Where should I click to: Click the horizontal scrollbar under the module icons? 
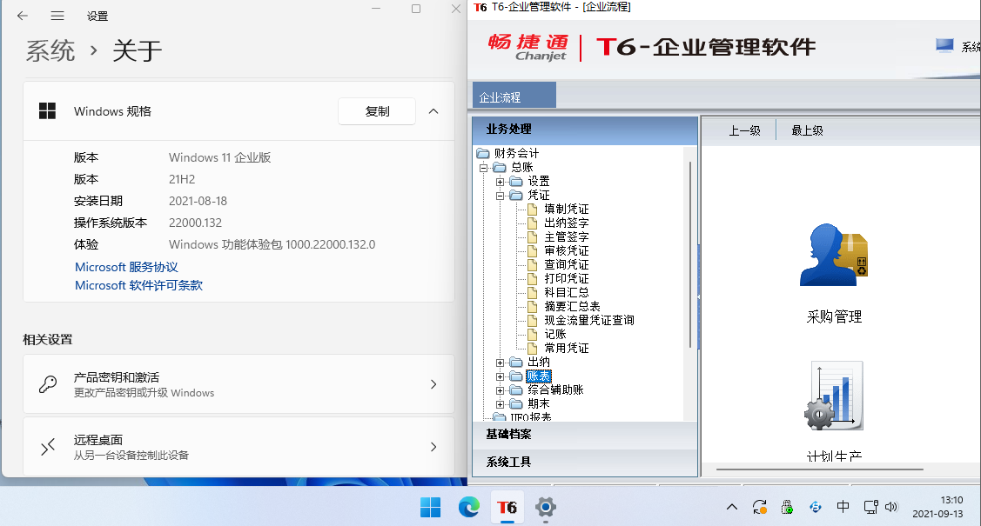coord(820,469)
